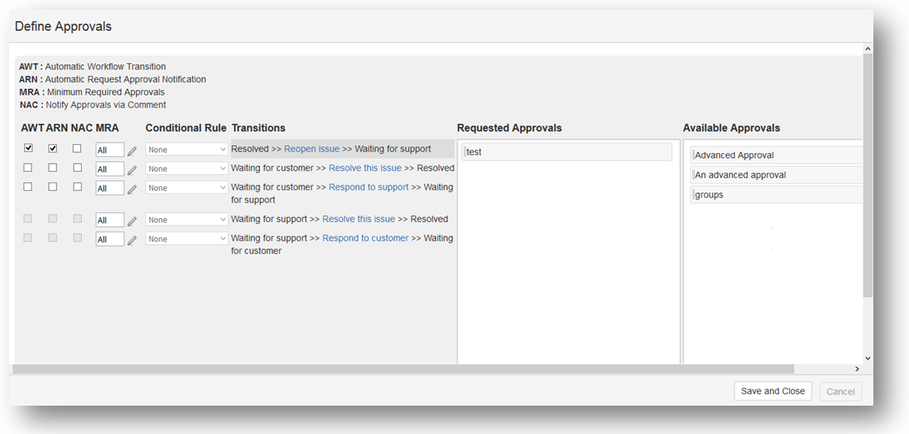
Task: Click the MRA field in Reopen issue row
Action: (109, 150)
